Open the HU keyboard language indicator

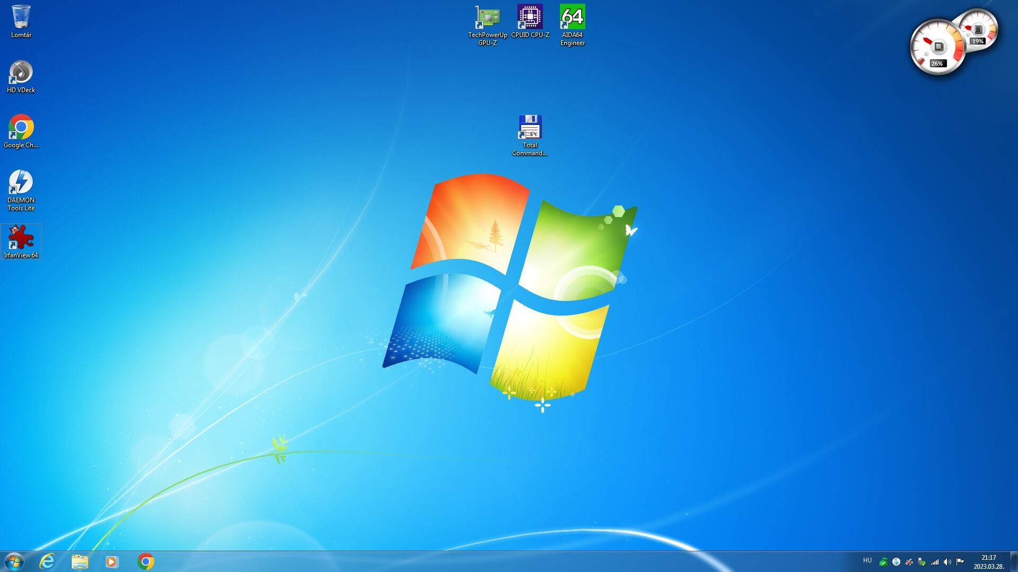click(867, 560)
